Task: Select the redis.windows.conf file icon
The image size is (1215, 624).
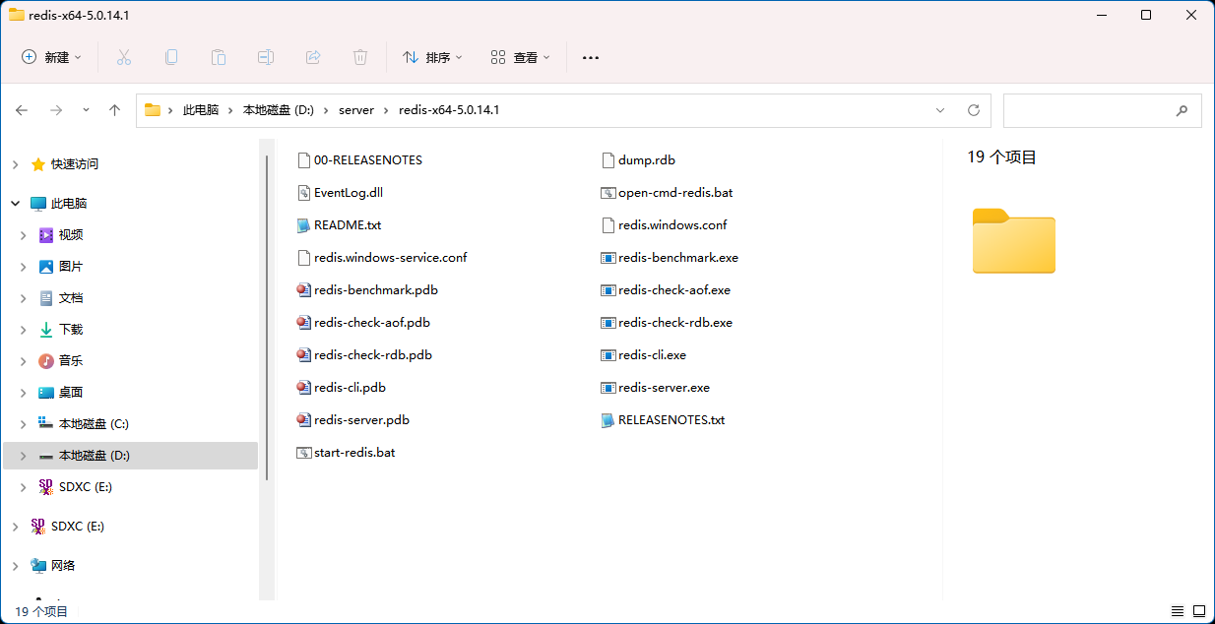Action: 608,225
